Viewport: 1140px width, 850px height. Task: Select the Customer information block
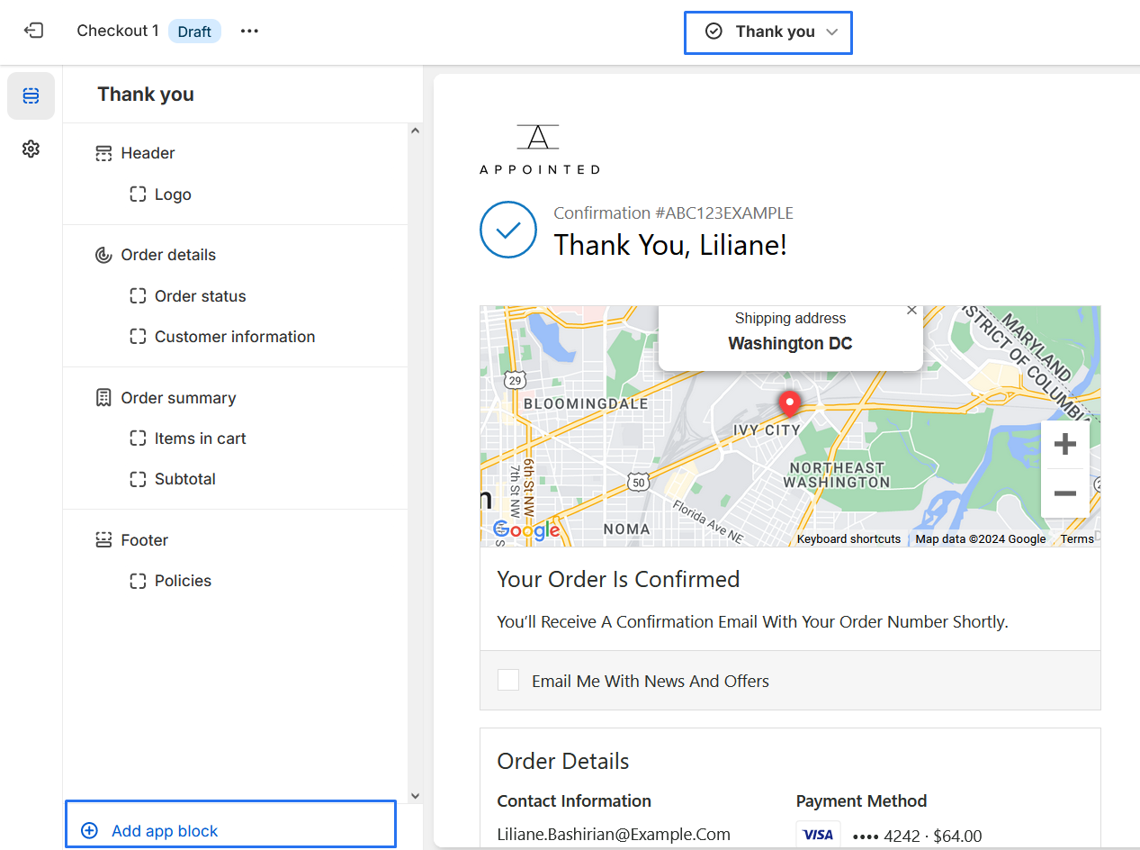[235, 337]
